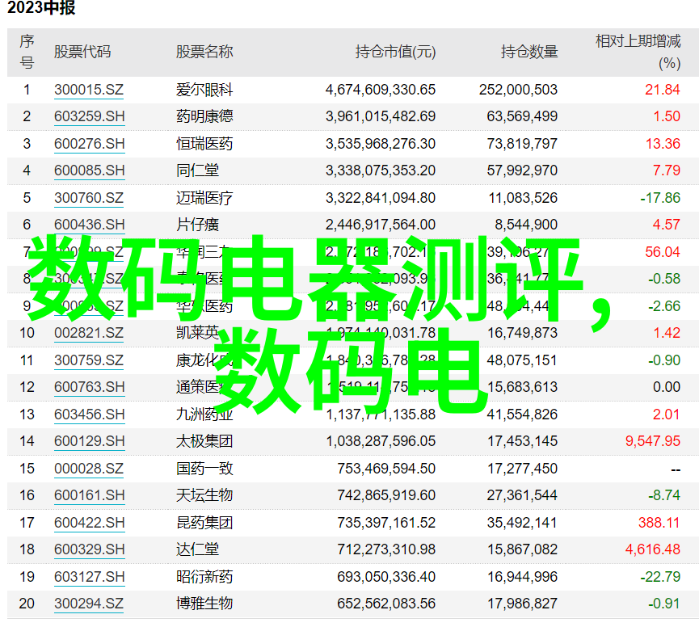Click holding quantity 17,986,827
This screenshot has width=699, height=627.
[522, 604]
